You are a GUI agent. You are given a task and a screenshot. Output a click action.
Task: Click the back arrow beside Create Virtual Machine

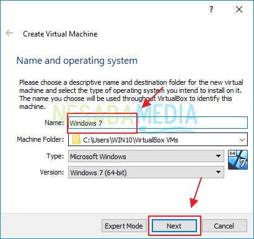[x=9, y=33]
